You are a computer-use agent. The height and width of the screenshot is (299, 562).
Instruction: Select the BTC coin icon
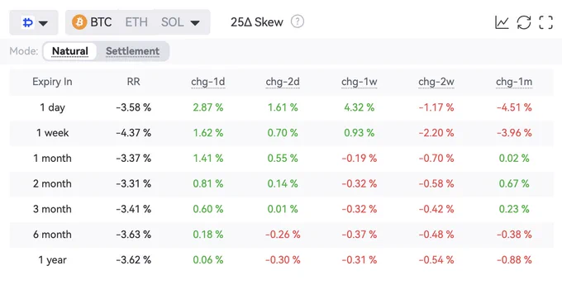coord(79,22)
